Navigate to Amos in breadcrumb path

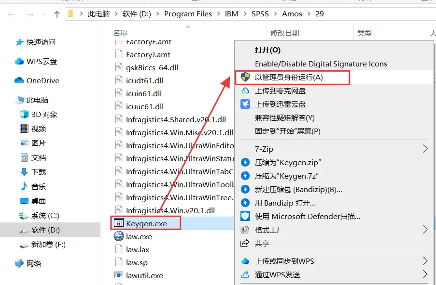pyautogui.click(x=292, y=14)
